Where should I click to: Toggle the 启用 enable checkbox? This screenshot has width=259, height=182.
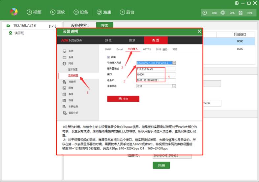point(108,57)
